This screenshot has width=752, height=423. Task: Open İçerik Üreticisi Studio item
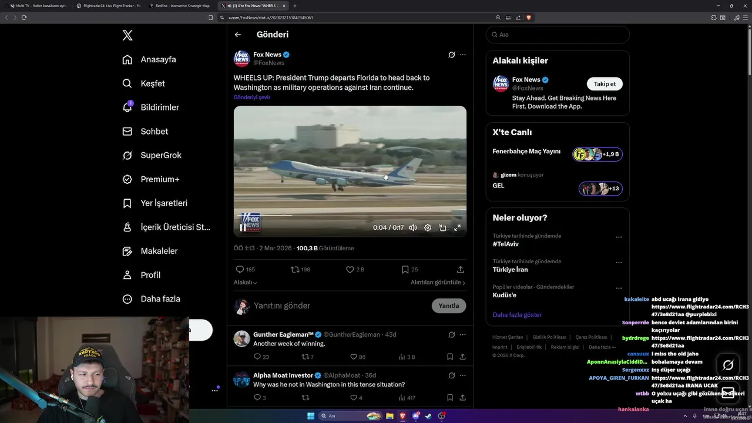166,227
